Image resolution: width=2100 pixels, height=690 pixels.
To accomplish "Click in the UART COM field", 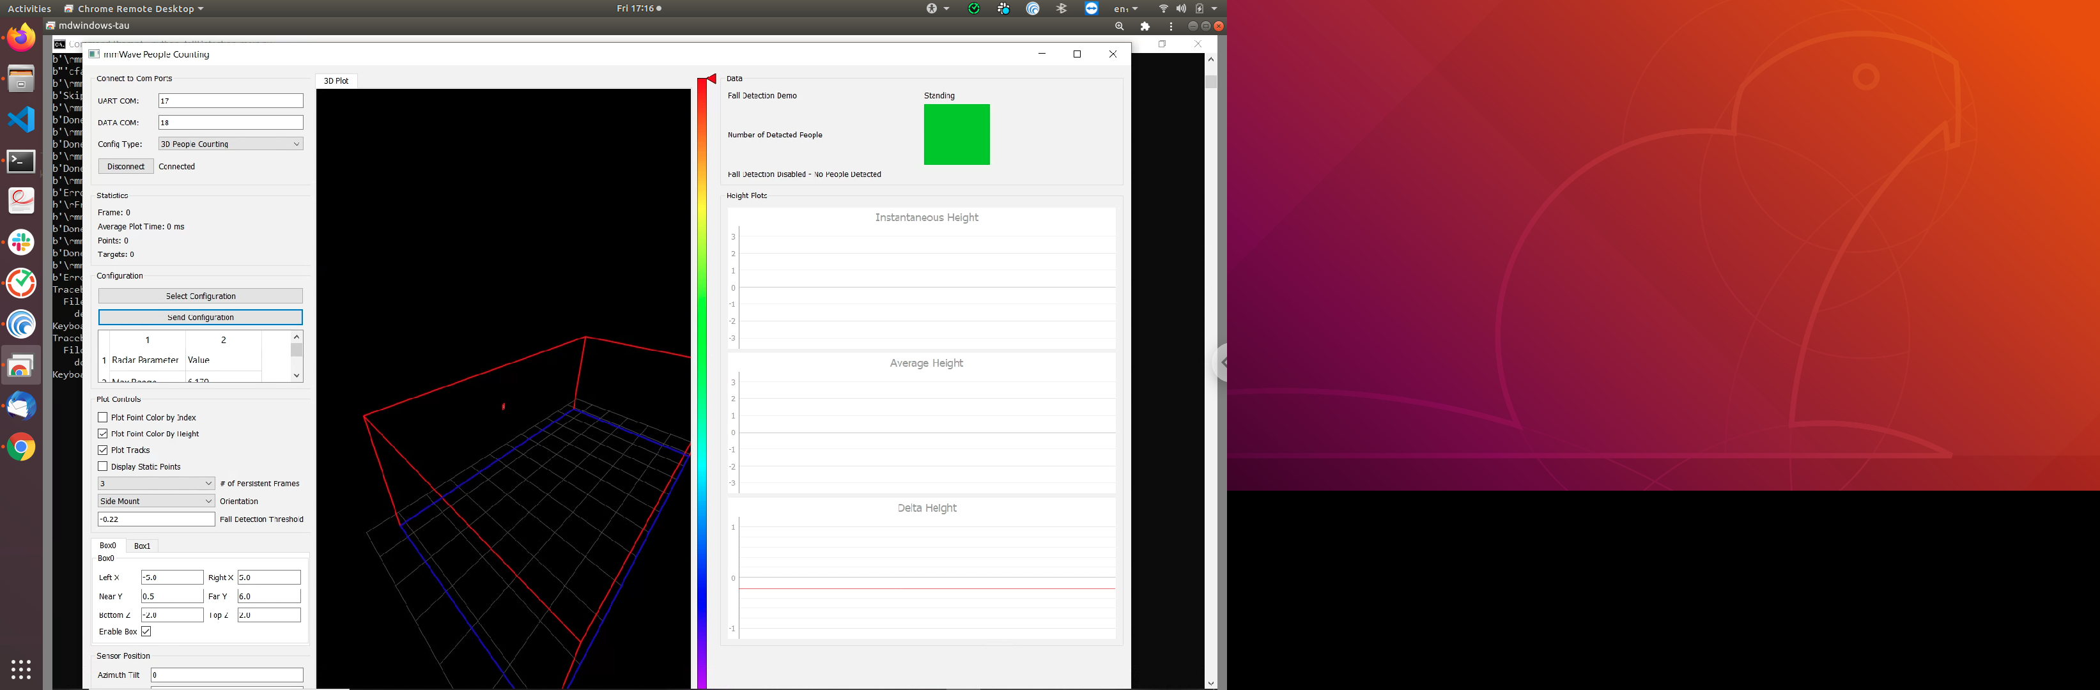I will pos(231,100).
